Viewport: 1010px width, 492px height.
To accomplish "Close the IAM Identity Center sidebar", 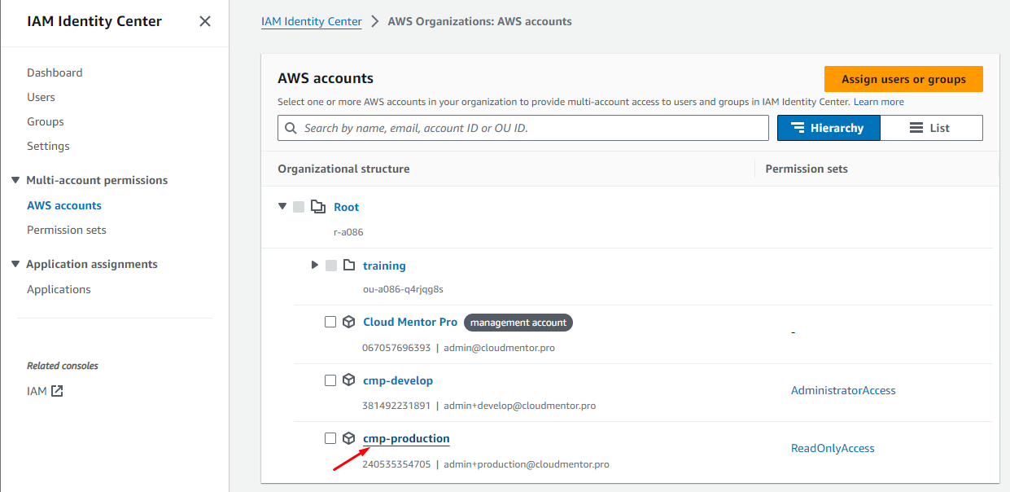I will point(205,22).
